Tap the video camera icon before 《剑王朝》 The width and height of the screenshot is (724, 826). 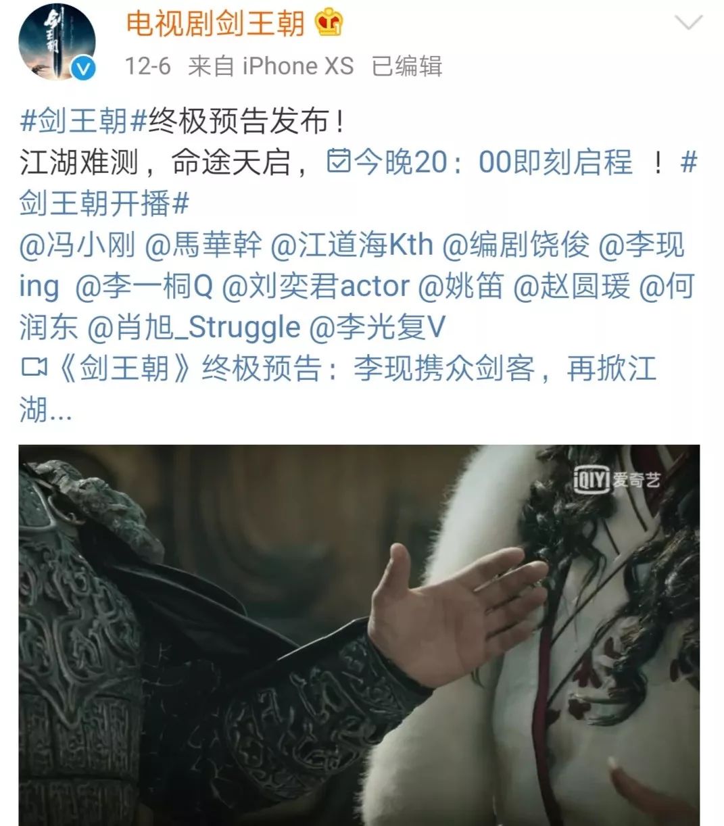[34, 368]
